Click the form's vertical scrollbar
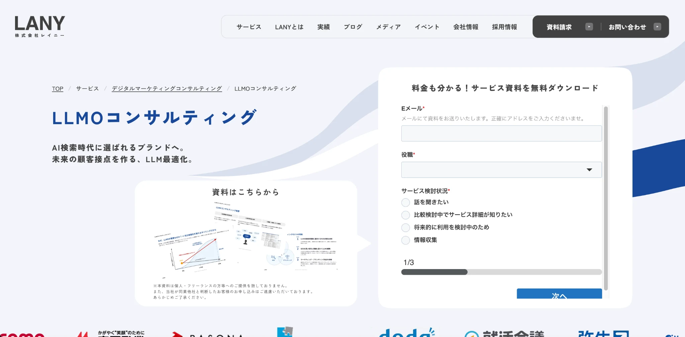This screenshot has width=685, height=337. [606, 198]
